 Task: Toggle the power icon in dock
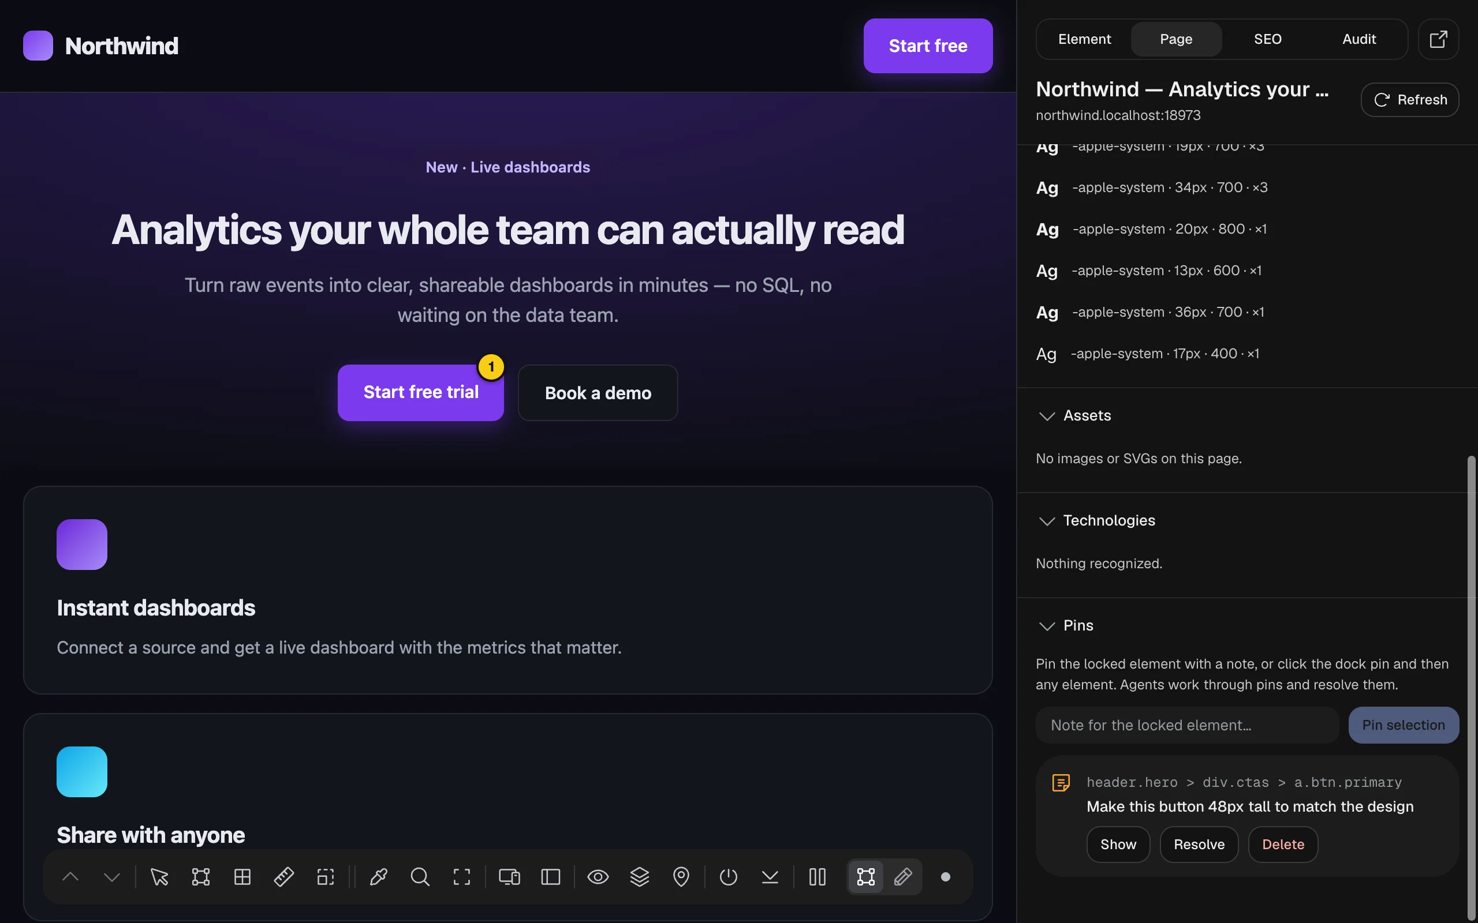click(x=729, y=877)
